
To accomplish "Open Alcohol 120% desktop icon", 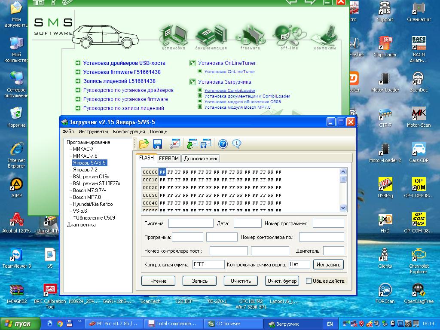I will coord(16,223).
